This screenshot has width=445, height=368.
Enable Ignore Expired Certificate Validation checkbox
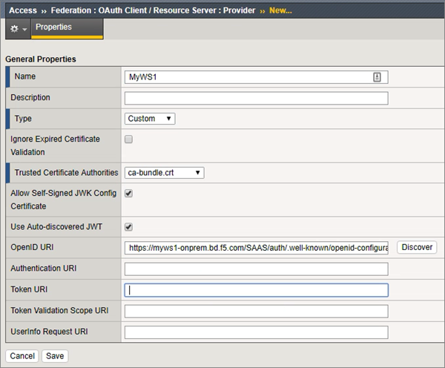point(129,139)
